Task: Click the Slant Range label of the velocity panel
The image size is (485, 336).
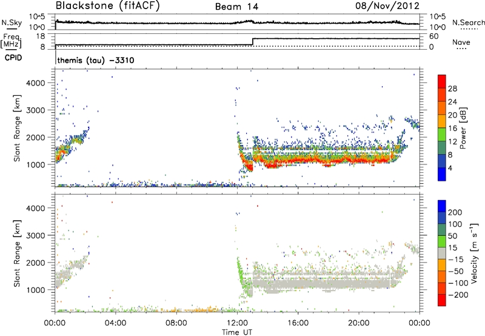Action: (17, 254)
